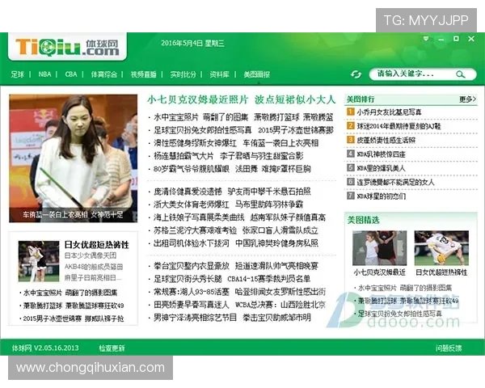
Task: Open news 常规赛:湖人93-85活塞
Action: click(x=192, y=292)
